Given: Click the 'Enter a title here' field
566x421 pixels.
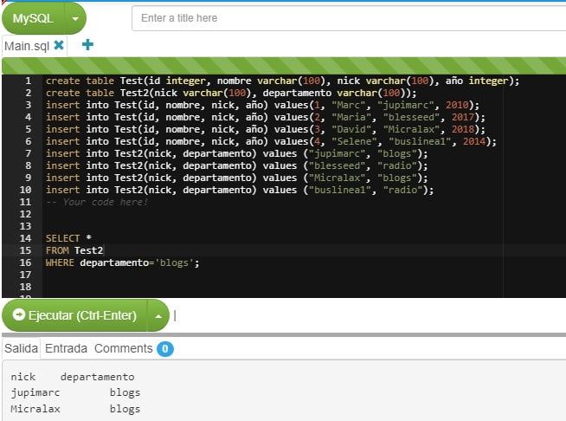Looking at the screenshot, I should (346, 17).
